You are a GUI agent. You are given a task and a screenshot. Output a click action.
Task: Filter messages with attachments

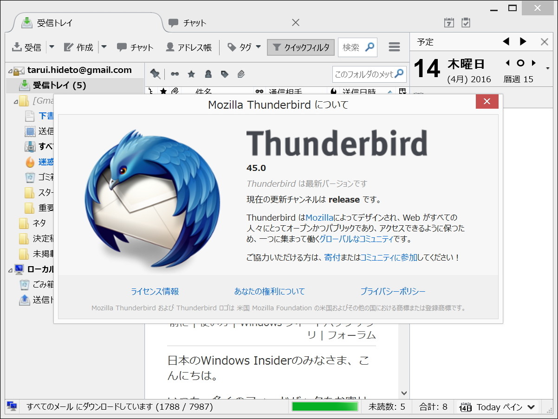pos(241,73)
